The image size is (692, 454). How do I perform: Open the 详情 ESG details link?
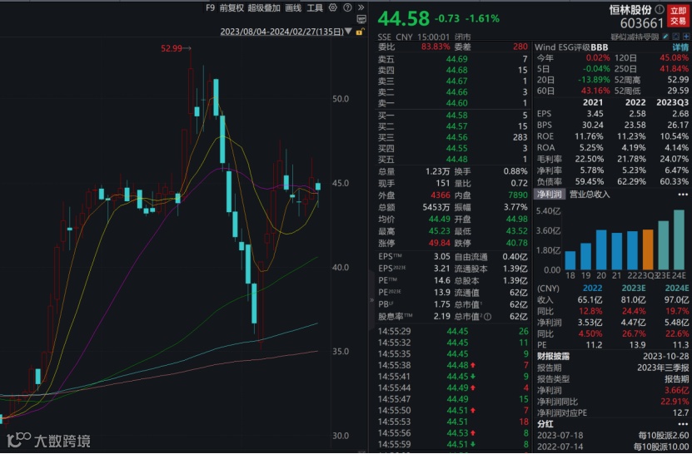[680, 47]
